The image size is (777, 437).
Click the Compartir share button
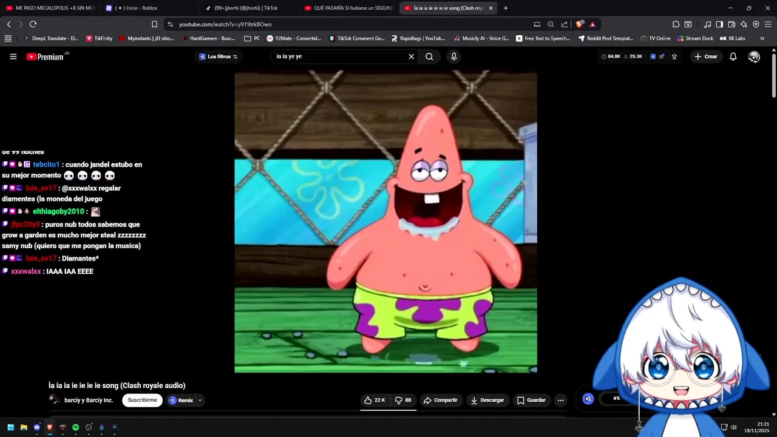click(x=441, y=400)
